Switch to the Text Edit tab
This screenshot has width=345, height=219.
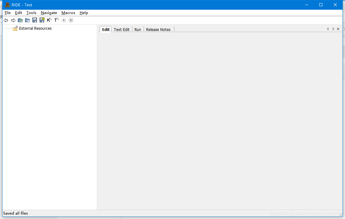[122, 29]
